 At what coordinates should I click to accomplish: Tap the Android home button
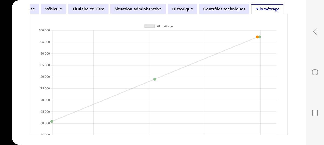tap(315, 72)
